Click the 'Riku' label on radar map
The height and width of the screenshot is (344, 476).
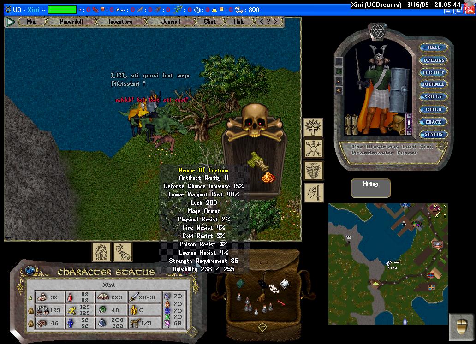[392, 267]
